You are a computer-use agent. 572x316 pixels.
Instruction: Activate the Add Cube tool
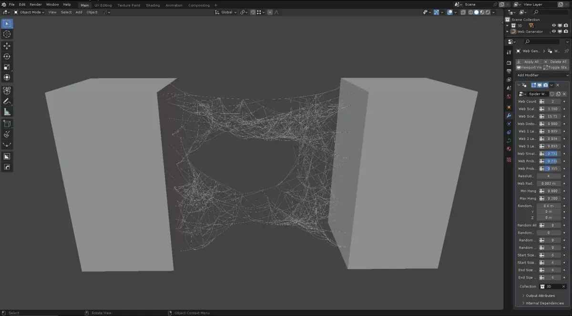pyautogui.click(x=7, y=124)
